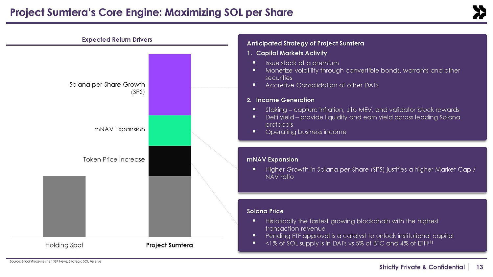Screen dimensions: 493x277
Task: Click the Strictly Private & Confidential footer
Action: tap(422, 267)
